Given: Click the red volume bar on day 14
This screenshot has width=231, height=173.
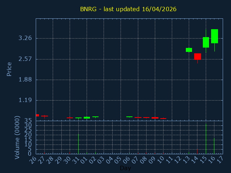Looking at the screenshot, I should (x=197, y=151).
